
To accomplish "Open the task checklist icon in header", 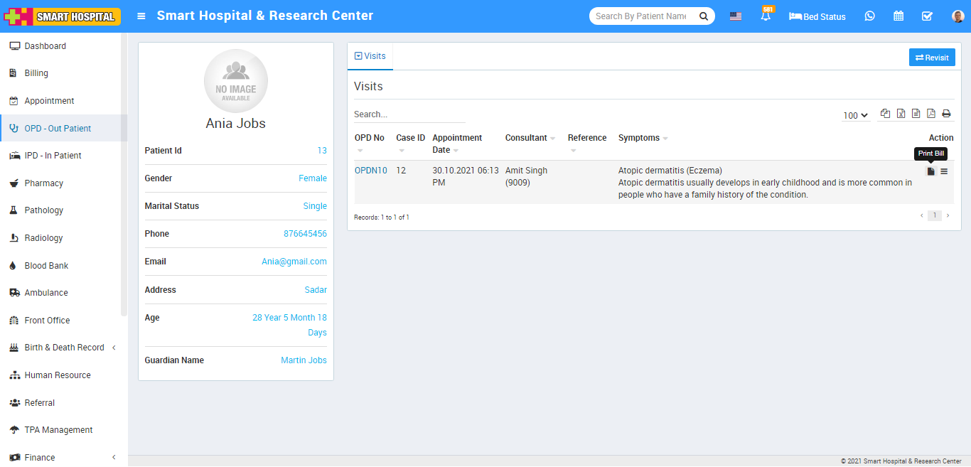I will 927,16.
